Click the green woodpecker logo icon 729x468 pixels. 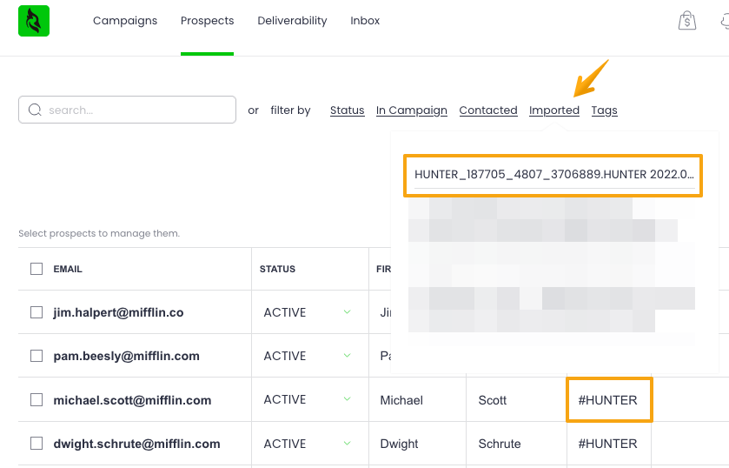34,21
